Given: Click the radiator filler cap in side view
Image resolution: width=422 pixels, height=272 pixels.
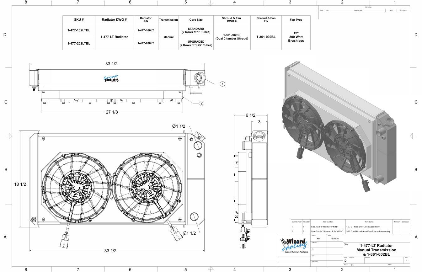Looking at the screenshot, I should tap(259, 135).
